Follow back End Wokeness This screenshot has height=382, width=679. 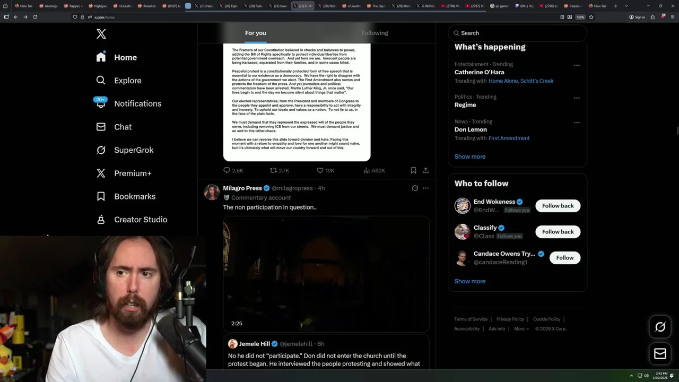tap(558, 206)
